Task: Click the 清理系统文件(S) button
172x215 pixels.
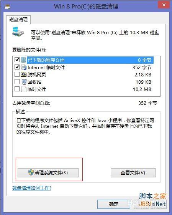Action: click(48, 173)
